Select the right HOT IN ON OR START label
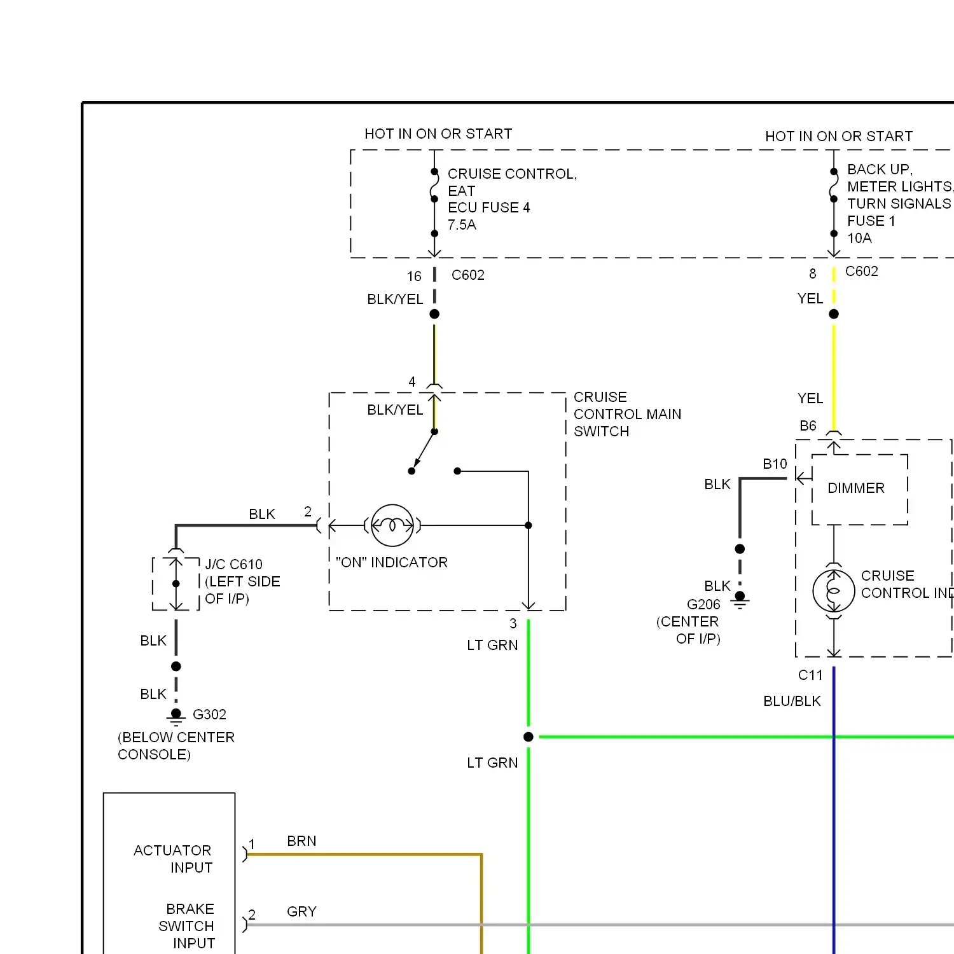This screenshot has height=954, width=954. tap(839, 136)
